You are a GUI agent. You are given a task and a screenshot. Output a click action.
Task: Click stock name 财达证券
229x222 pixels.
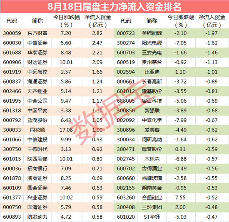[x=37, y=62]
